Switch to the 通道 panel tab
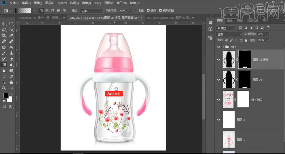 click(229, 21)
